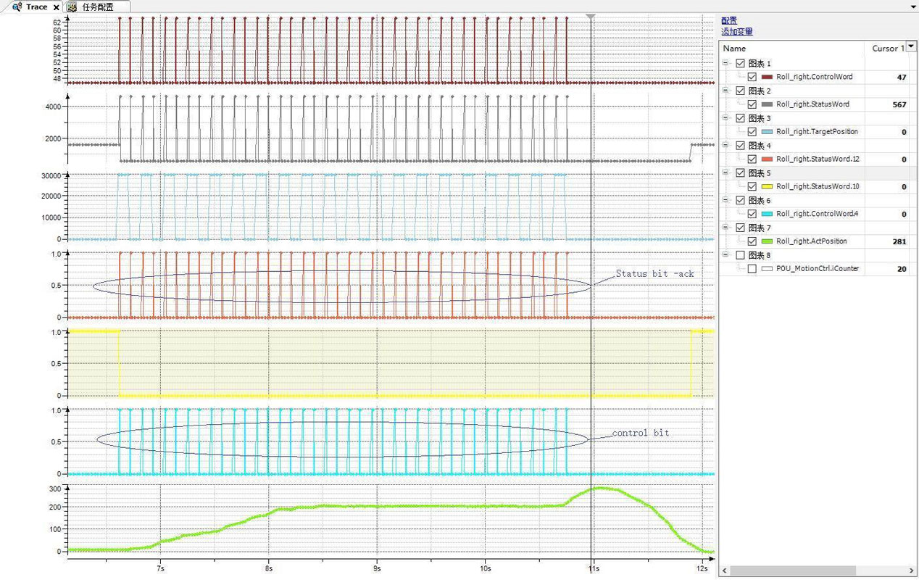Enable the 图表 8 checkbox
The image size is (919, 585).
(x=740, y=254)
